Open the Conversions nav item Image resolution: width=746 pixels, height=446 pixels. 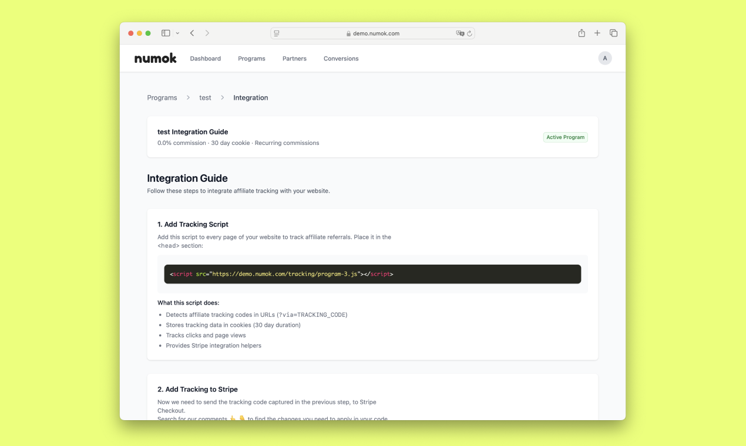tap(341, 59)
